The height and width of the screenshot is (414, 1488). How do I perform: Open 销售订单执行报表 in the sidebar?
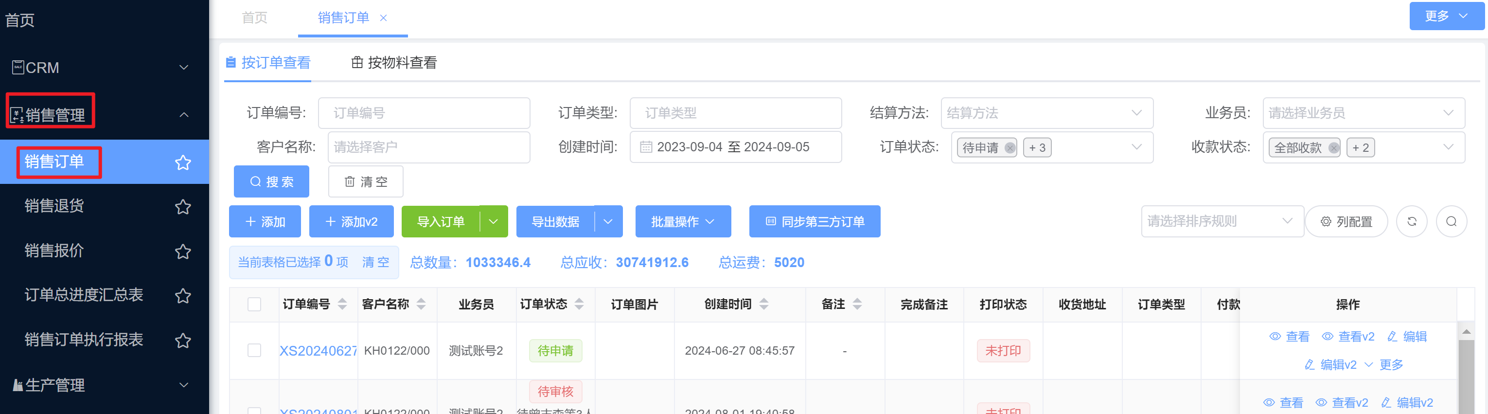point(84,340)
